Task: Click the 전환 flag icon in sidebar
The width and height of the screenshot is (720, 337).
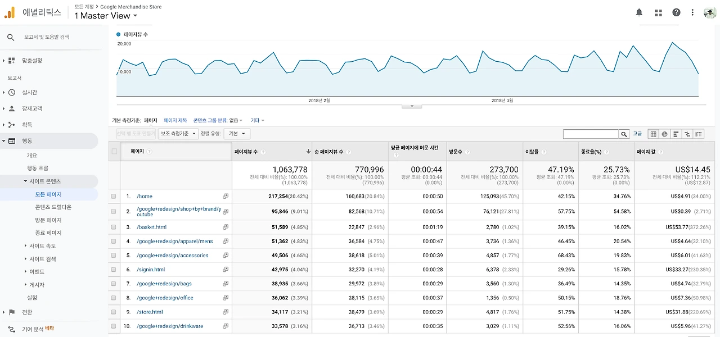Action: (x=12, y=312)
